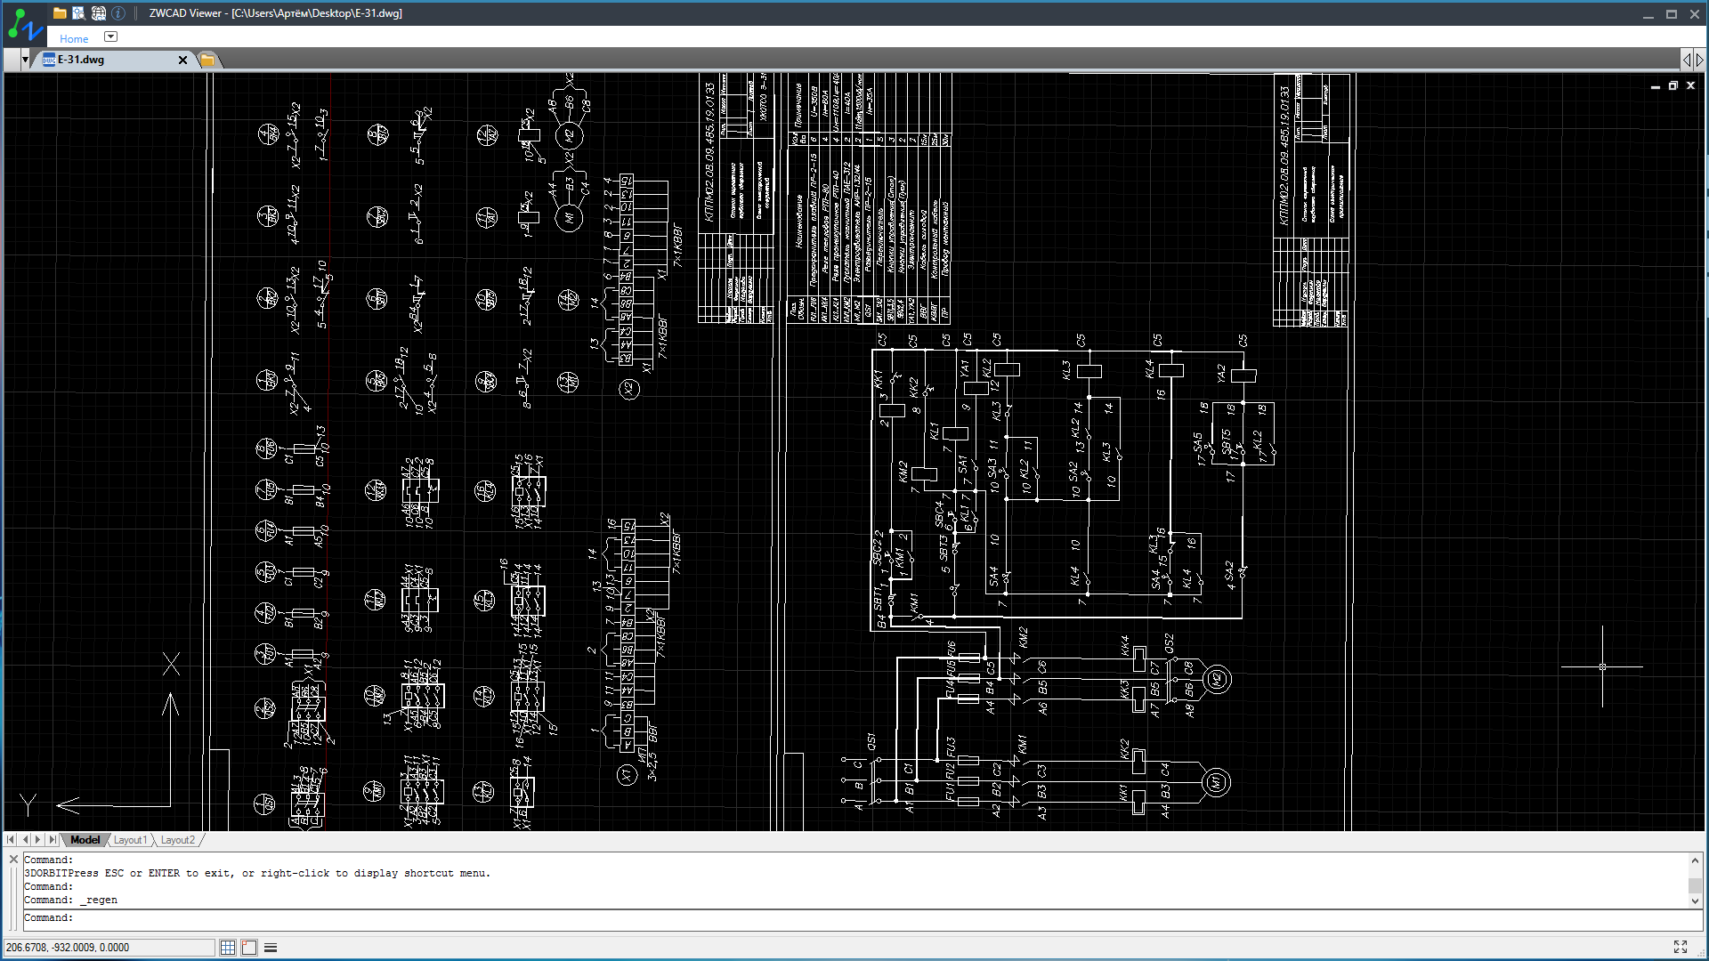Close the command line panel
Image resolution: width=1709 pixels, height=961 pixels.
[13, 859]
